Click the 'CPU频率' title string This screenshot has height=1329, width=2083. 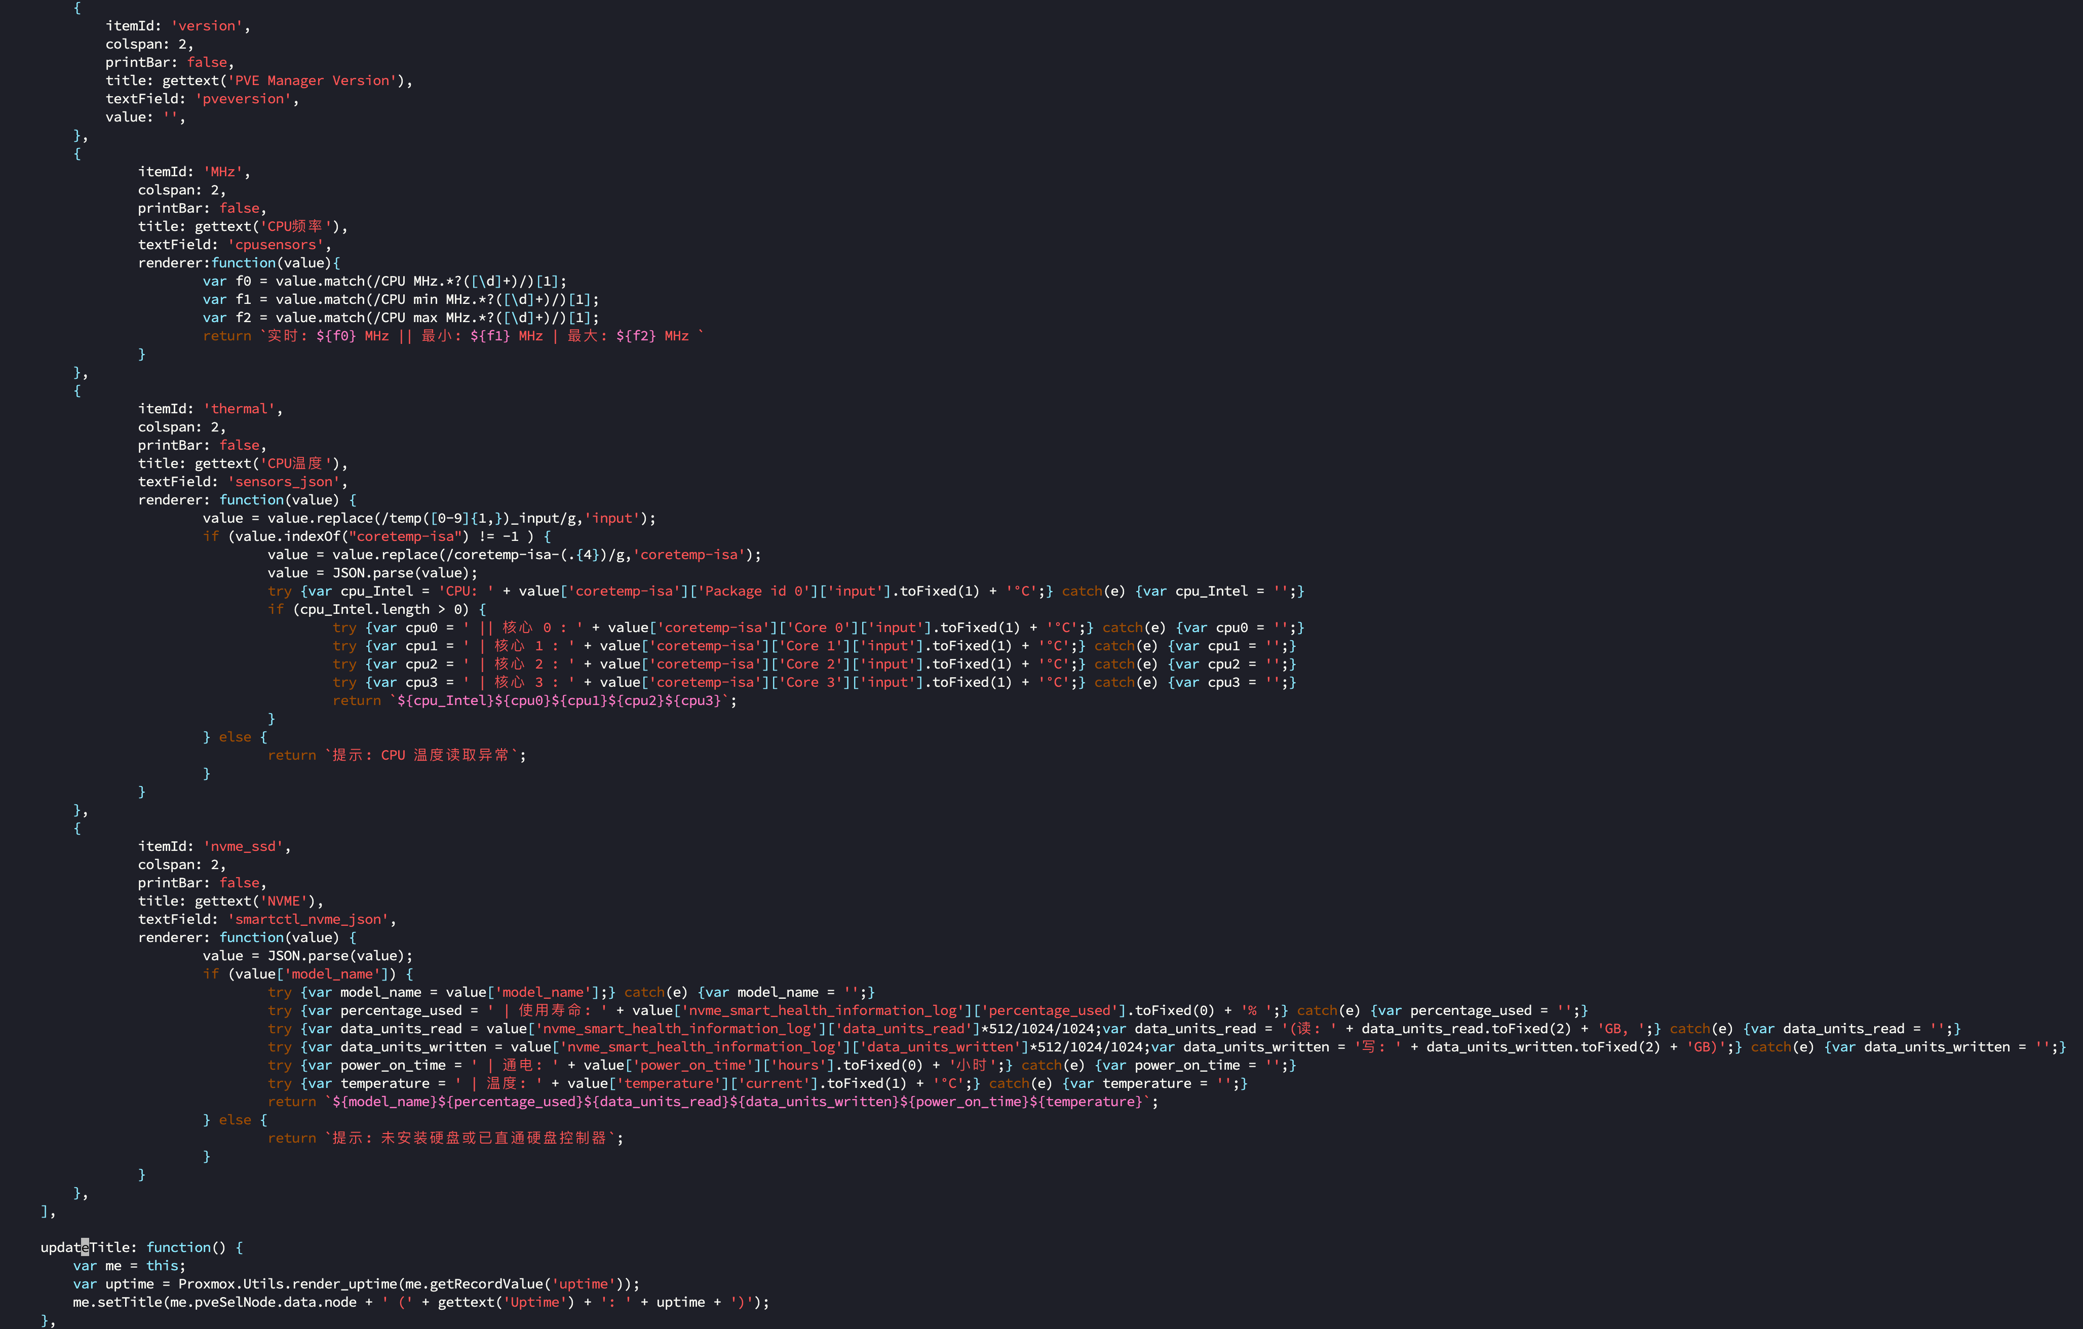tap(296, 226)
